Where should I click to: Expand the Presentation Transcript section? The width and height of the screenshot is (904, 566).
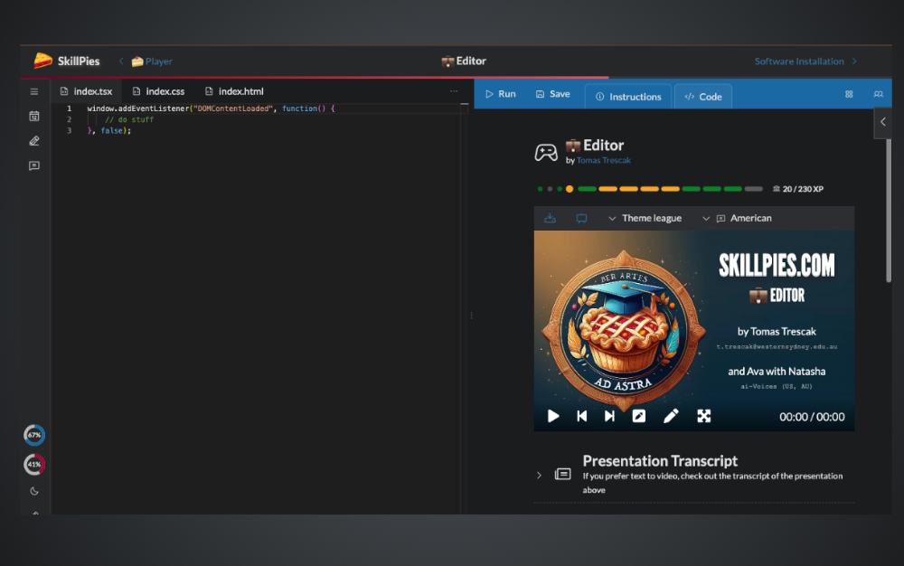[539, 475]
